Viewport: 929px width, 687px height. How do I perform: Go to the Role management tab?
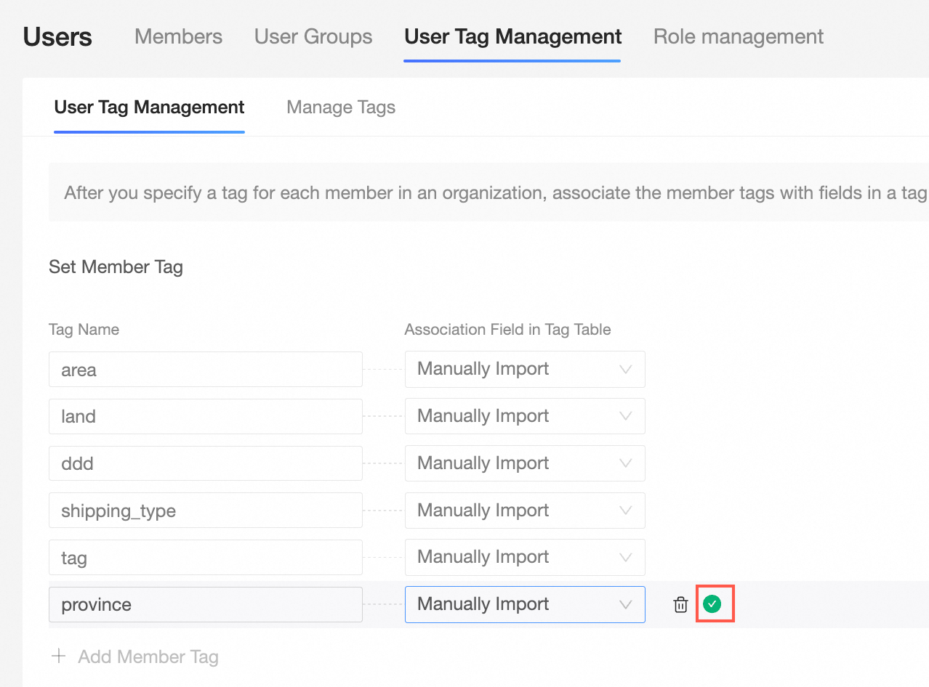738,36
